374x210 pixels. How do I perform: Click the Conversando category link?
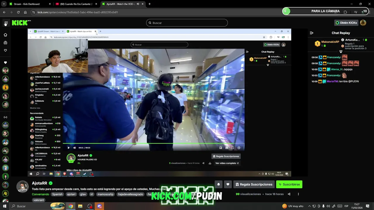[x=40, y=194]
